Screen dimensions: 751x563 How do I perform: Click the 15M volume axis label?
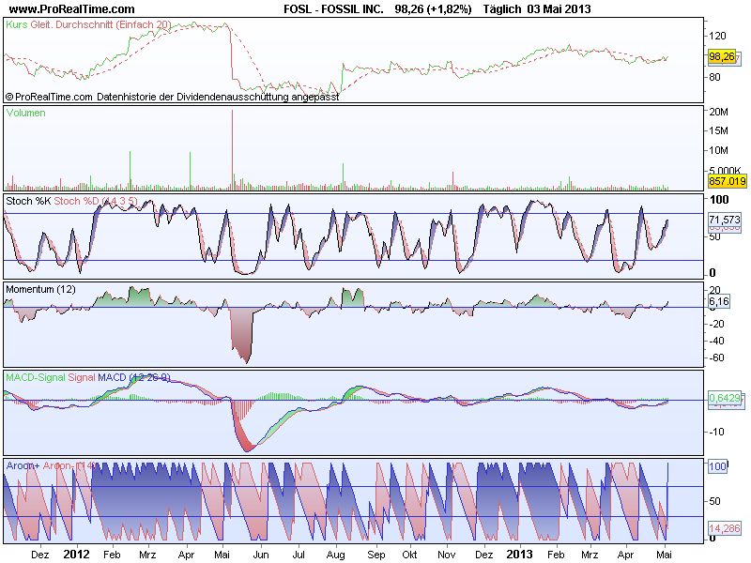point(718,130)
